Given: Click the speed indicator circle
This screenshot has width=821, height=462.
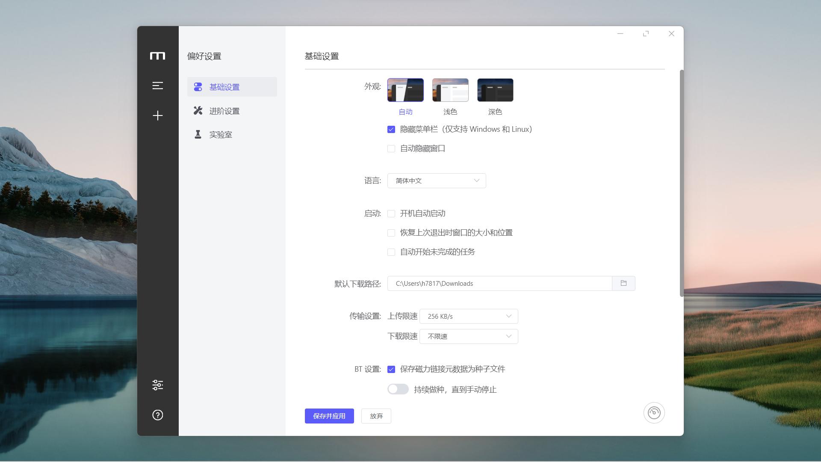Looking at the screenshot, I should pyautogui.click(x=654, y=412).
